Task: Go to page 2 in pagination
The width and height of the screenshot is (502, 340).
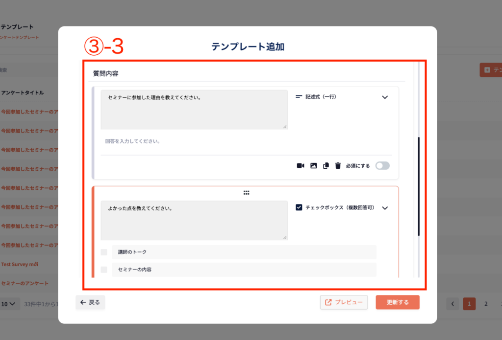Action: (x=486, y=304)
